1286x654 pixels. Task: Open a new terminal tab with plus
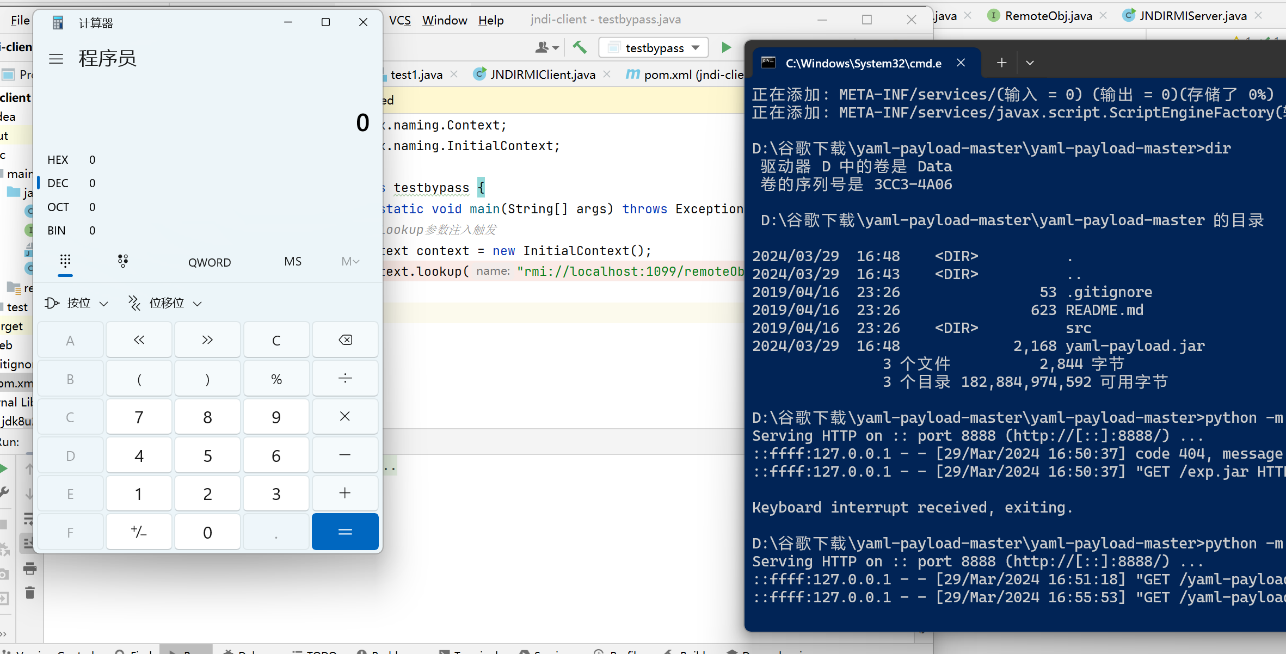[x=1001, y=63]
